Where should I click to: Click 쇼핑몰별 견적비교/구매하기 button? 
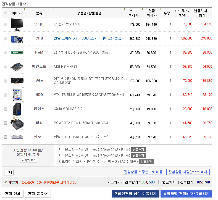pyautogui.click(x=186, y=194)
